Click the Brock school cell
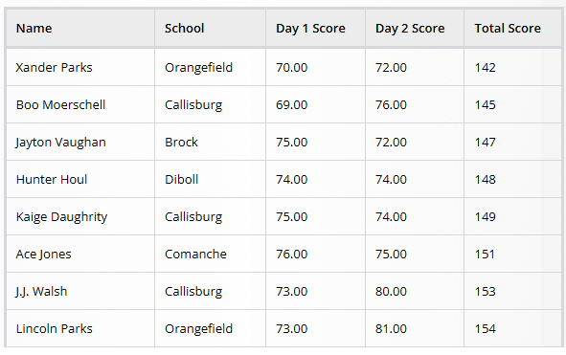Screen dimensions: 566x355 (x=210, y=142)
